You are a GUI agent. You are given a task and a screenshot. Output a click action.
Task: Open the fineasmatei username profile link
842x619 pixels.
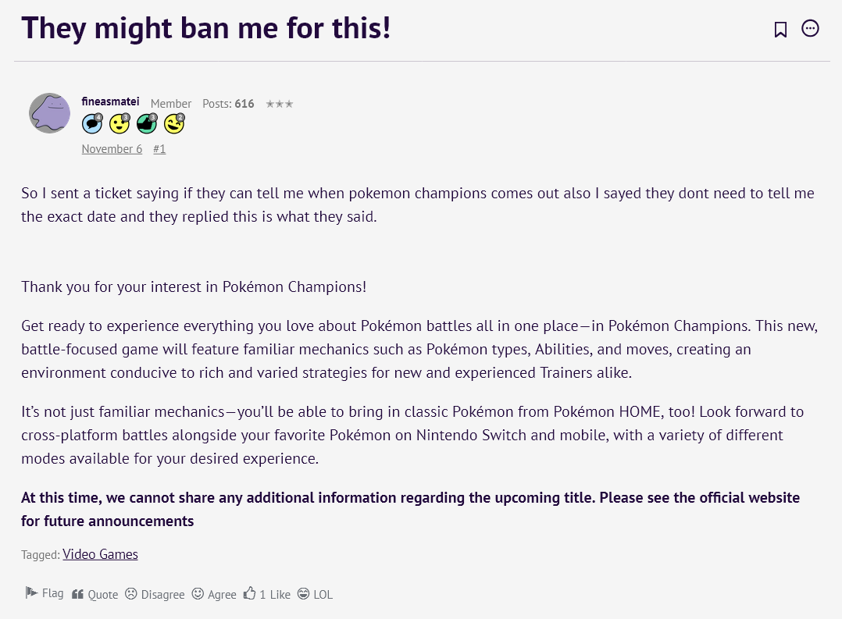point(110,102)
